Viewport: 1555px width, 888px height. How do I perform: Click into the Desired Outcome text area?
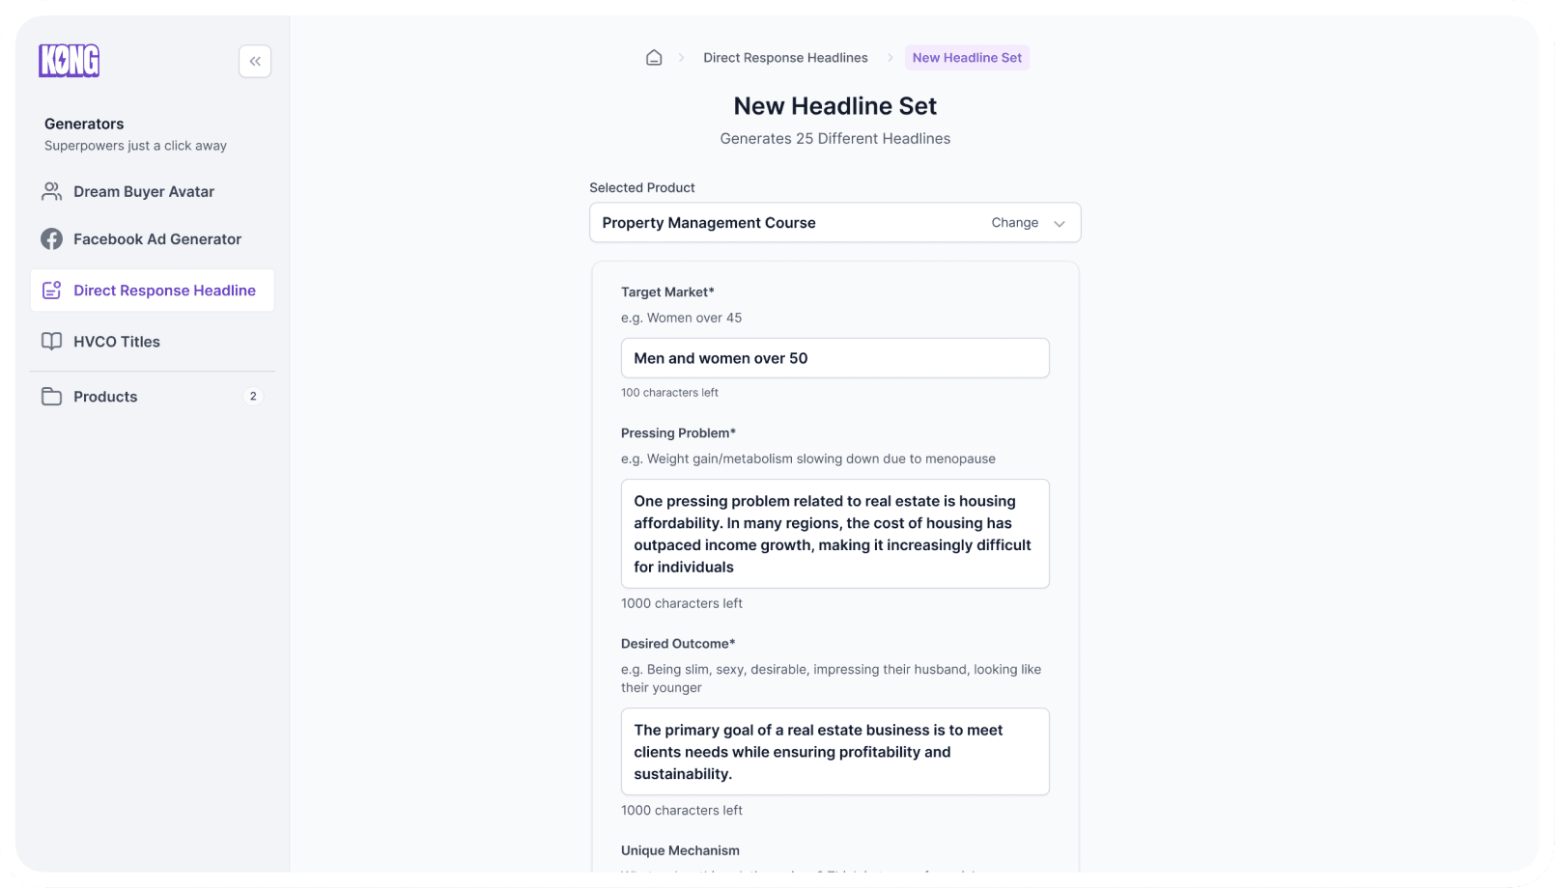coord(834,752)
